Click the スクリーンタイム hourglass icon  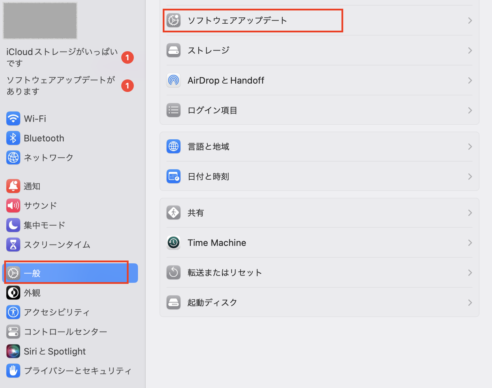13,245
